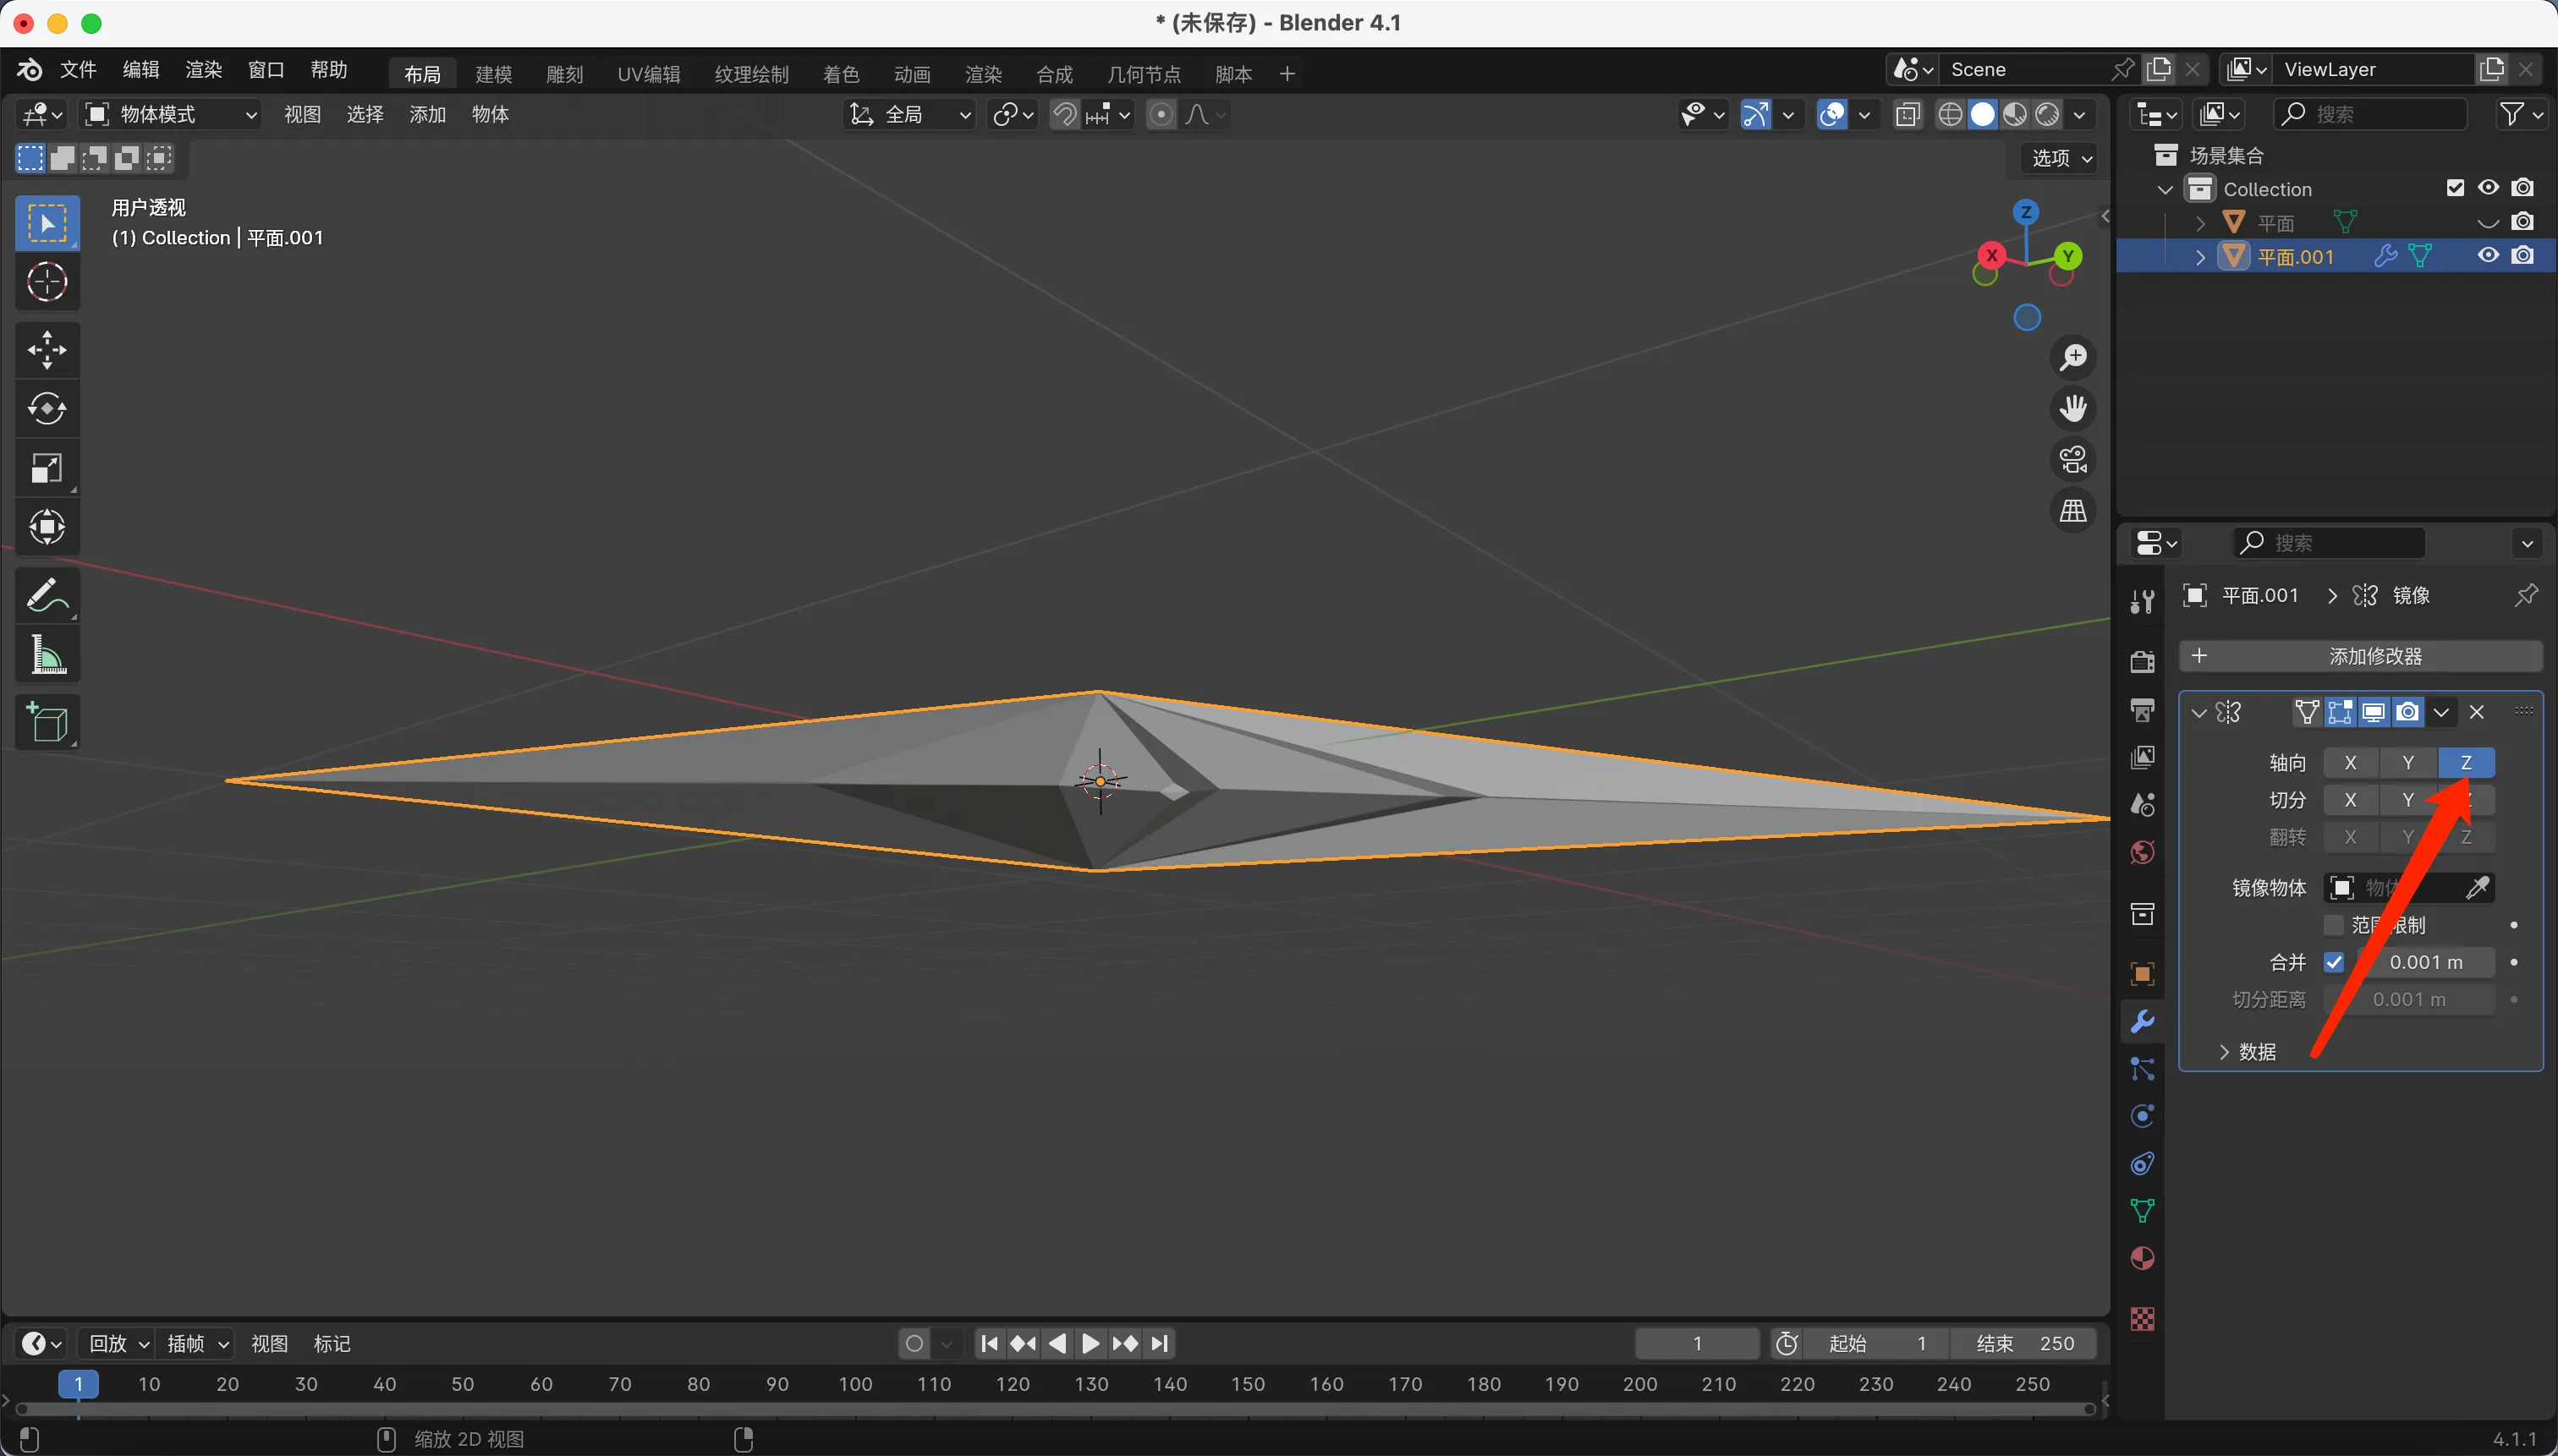Click the 合并 distance 0.001 m field
The image size is (2558, 1456).
[2425, 962]
